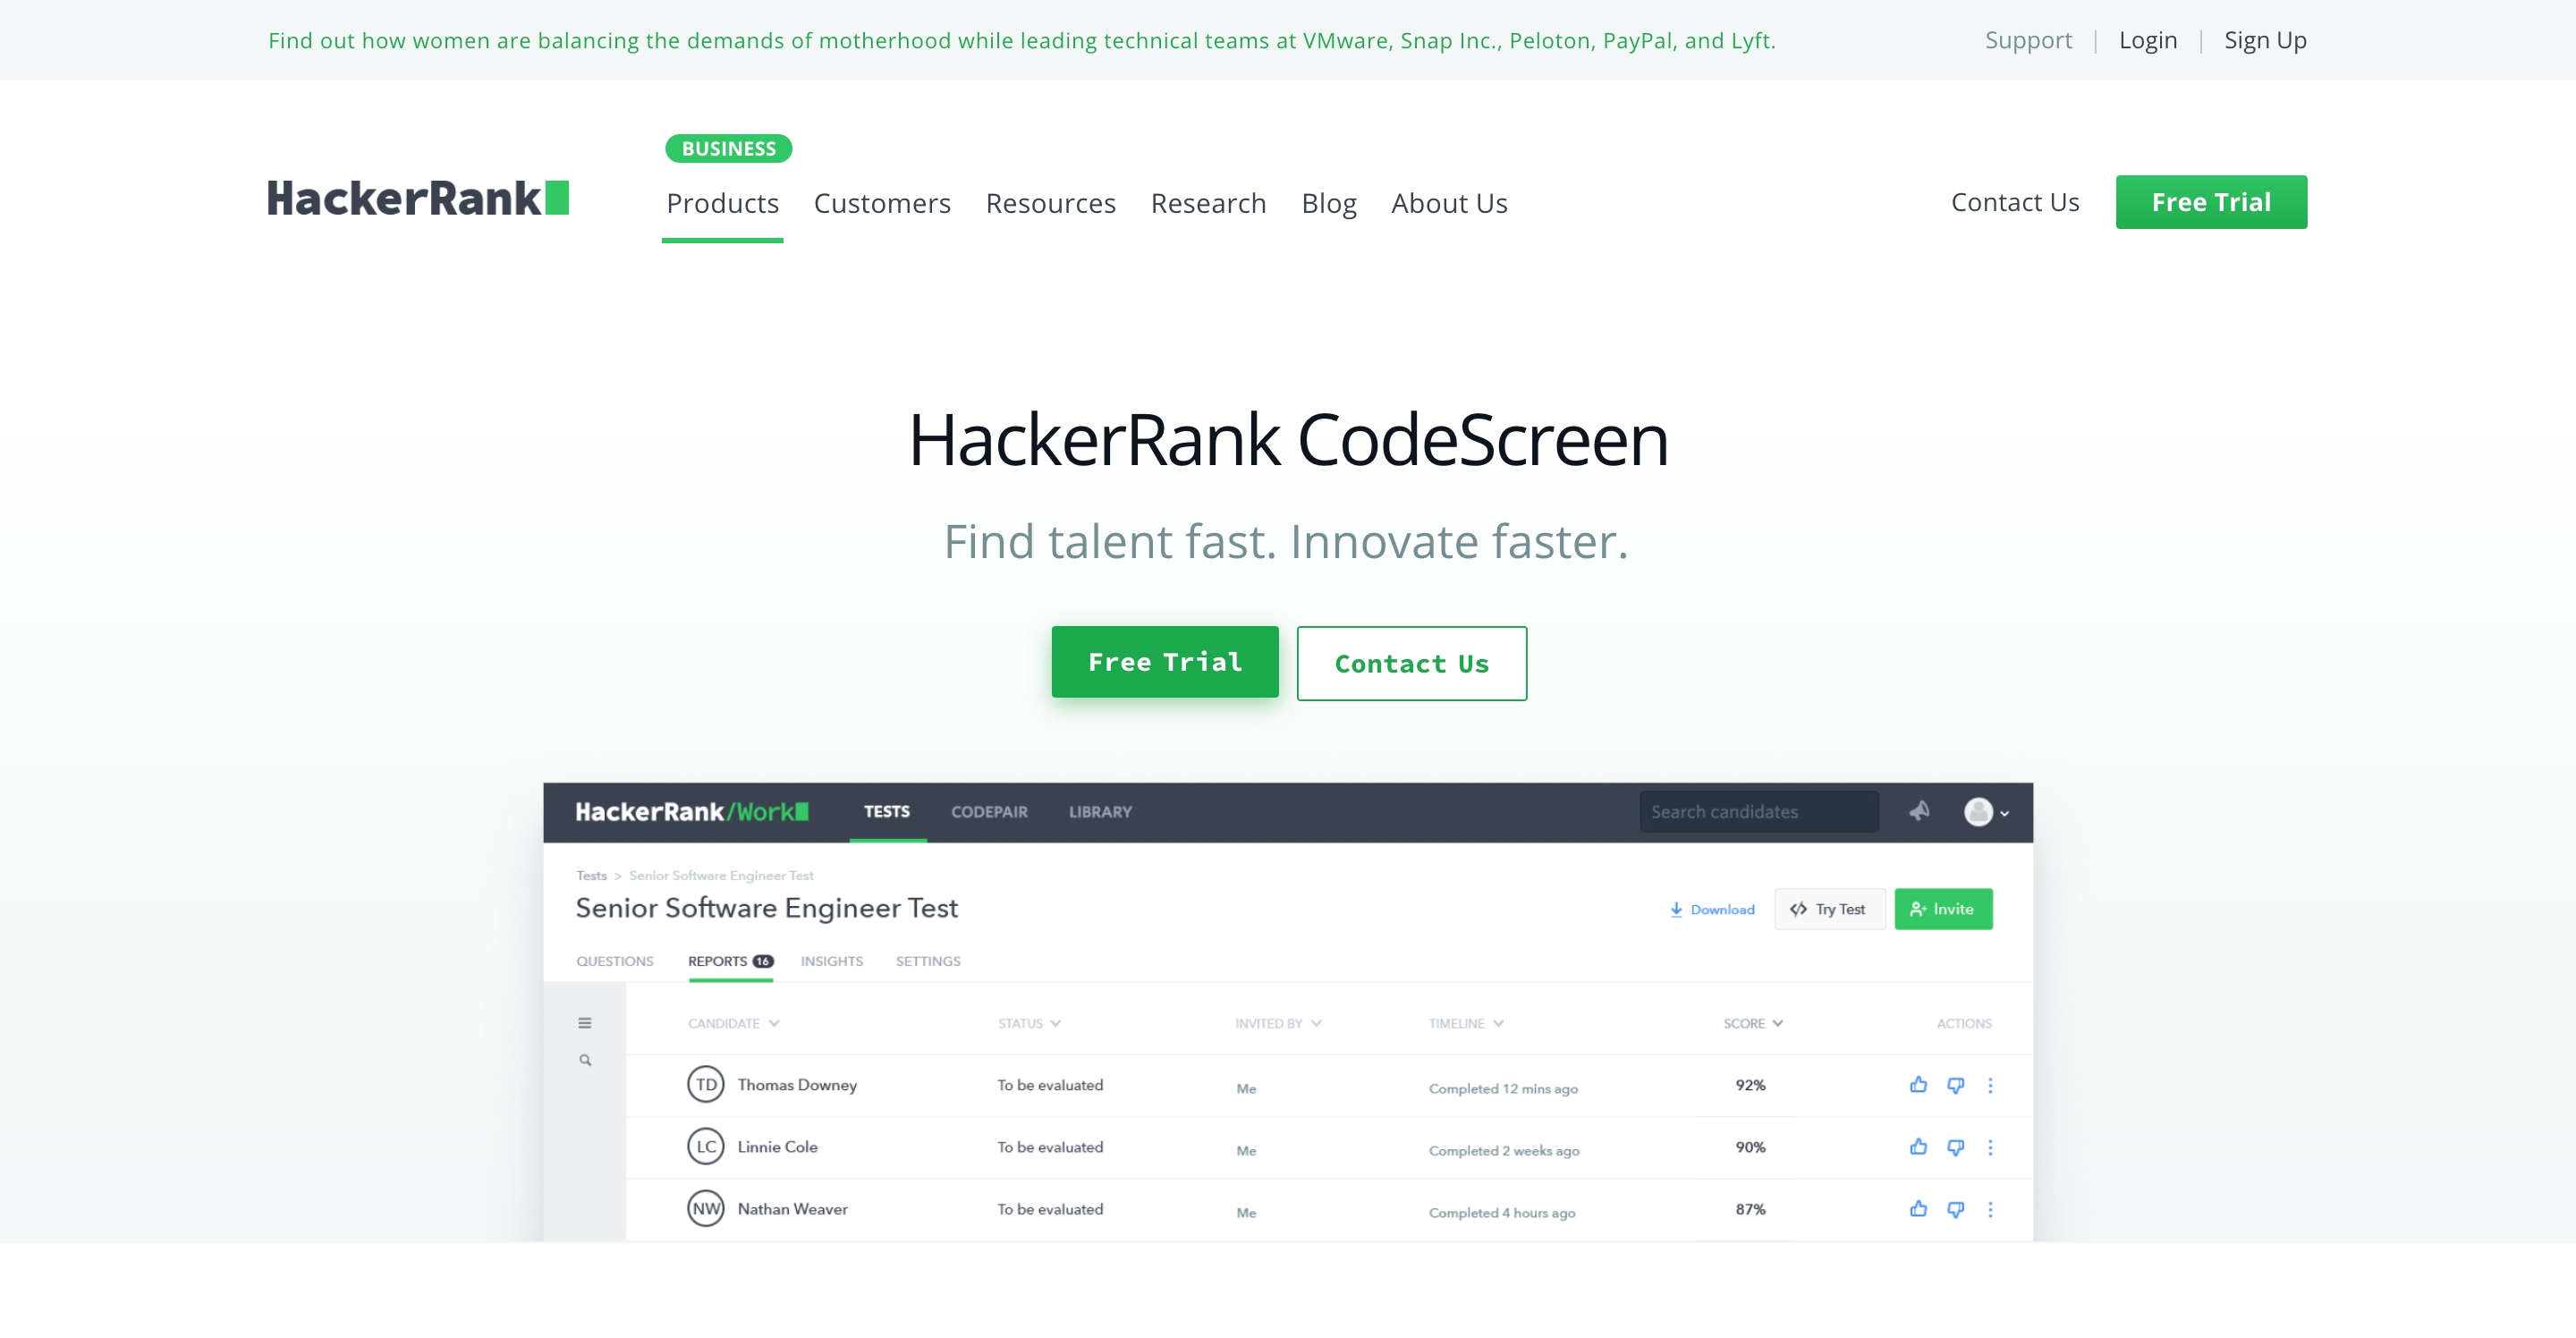Click Senior Software Engineer Test breadcrumb
This screenshot has width=2576, height=1338.
(x=721, y=875)
